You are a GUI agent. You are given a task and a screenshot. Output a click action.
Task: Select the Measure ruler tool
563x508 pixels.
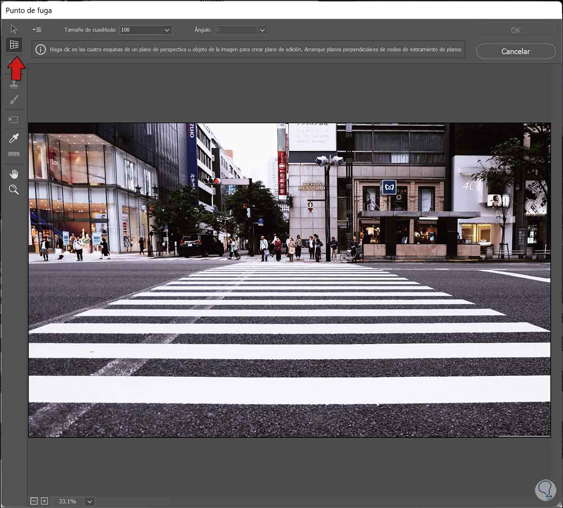14,154
